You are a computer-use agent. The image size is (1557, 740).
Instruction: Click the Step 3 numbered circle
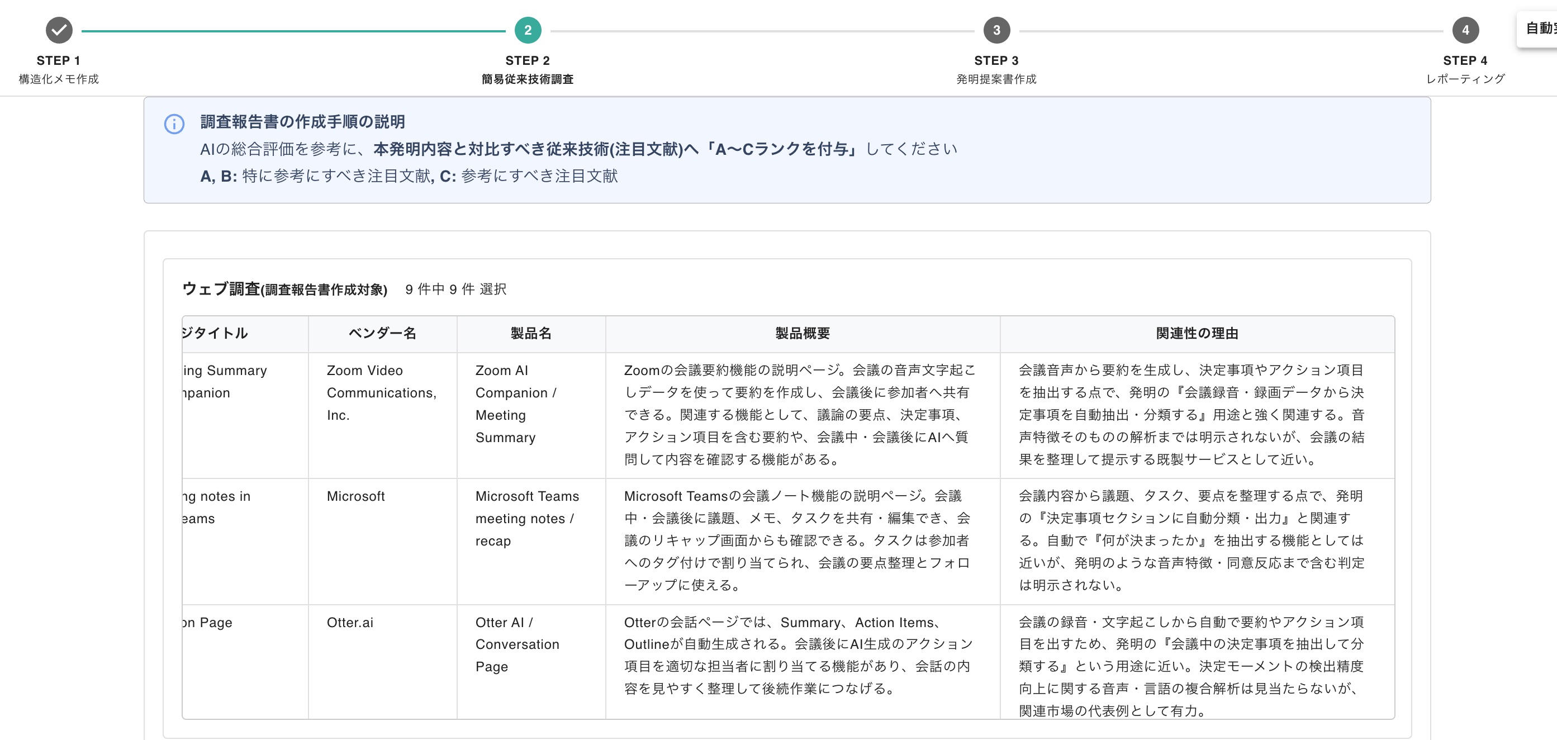996,30
